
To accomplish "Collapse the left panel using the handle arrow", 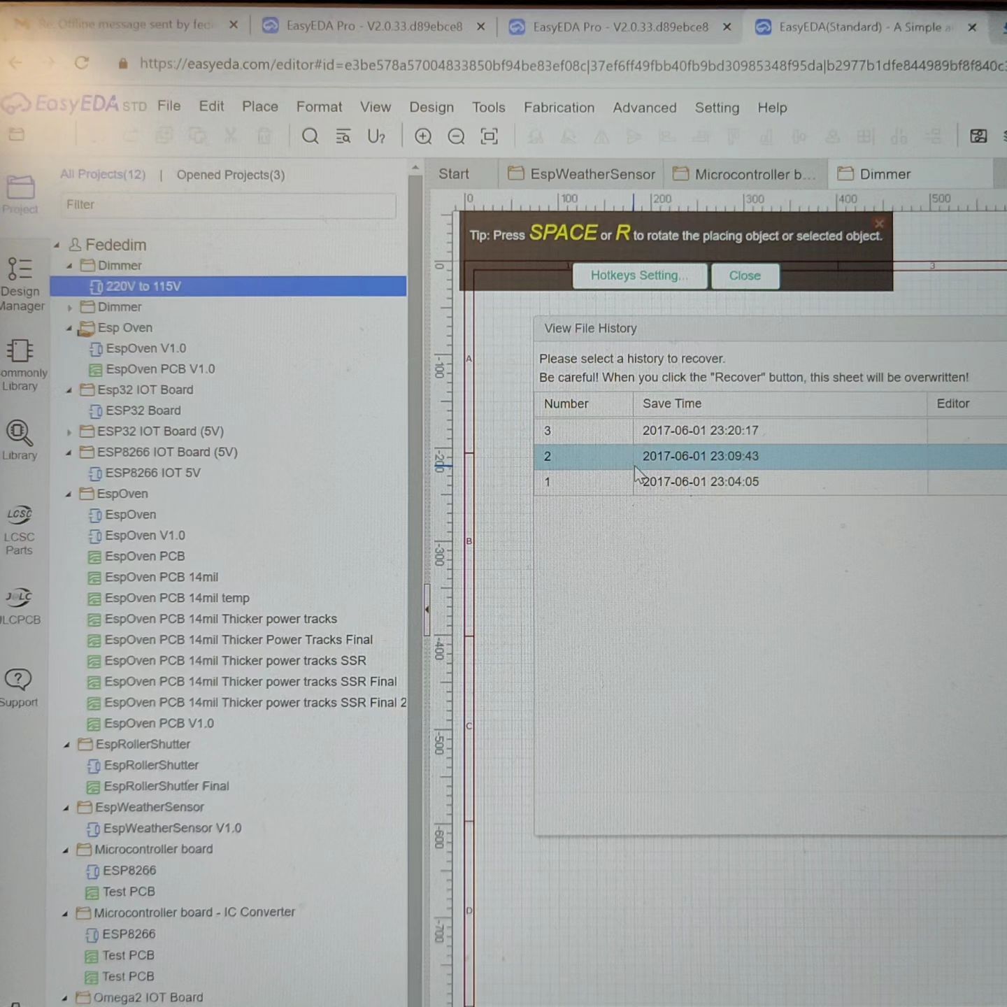I will [427, 609].
